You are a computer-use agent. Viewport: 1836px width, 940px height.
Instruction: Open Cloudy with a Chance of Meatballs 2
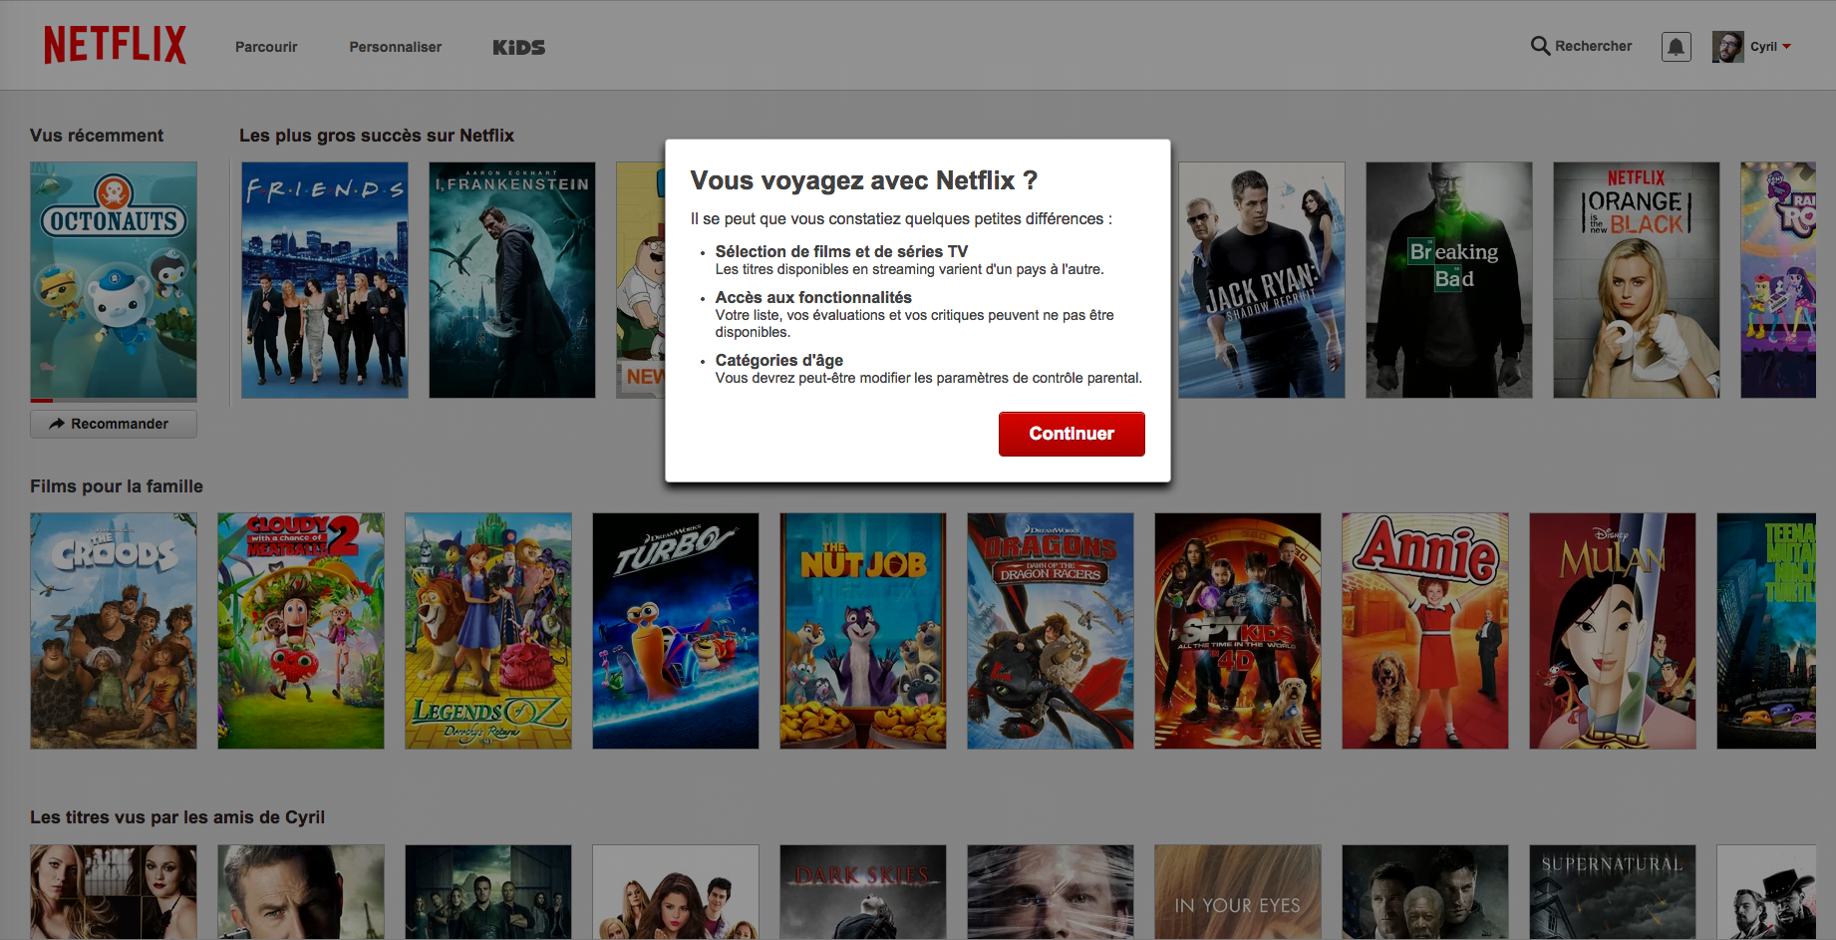[x=301, y=631]
